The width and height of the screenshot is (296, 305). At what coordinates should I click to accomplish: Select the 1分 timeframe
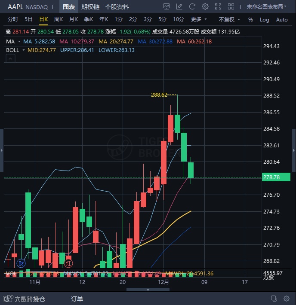coord(118,19)
